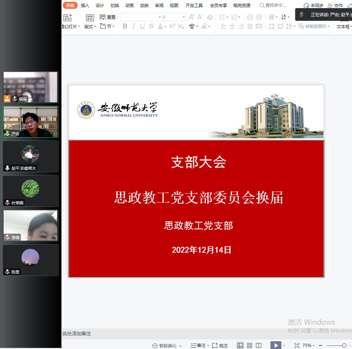Expand the 版式 layout dropdown

tap(90, 26)
